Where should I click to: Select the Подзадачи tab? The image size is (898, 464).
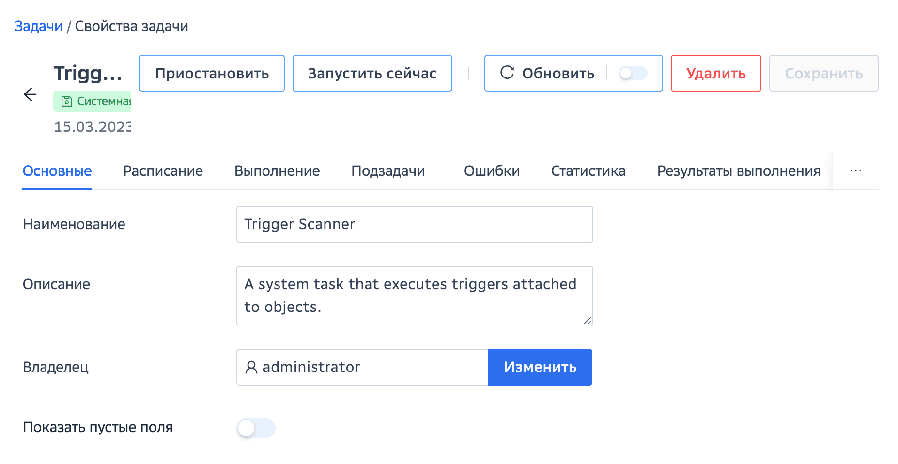point(388,171)
